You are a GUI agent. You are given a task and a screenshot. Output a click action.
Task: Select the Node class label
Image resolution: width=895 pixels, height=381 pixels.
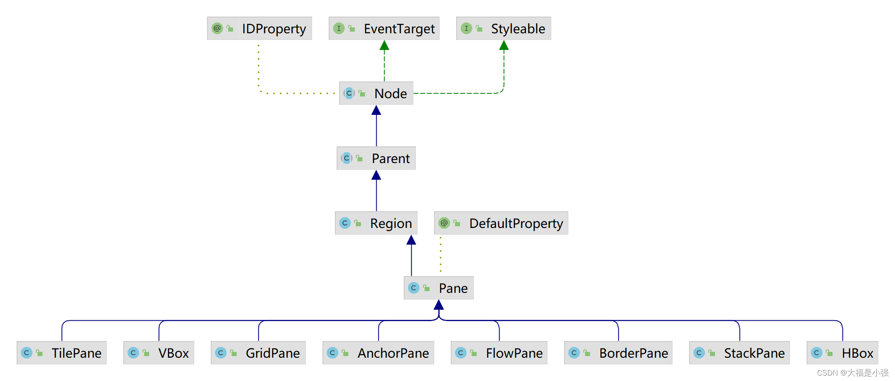(x=390, y=94)
